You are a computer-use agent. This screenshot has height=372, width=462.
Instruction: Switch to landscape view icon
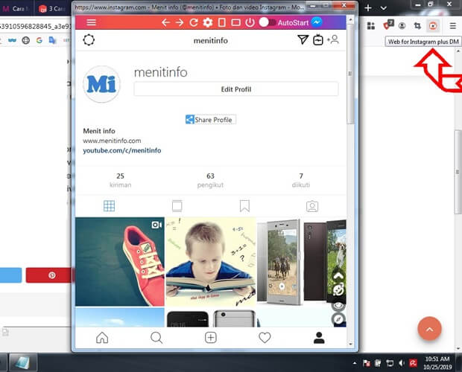(x=235, y=22)
